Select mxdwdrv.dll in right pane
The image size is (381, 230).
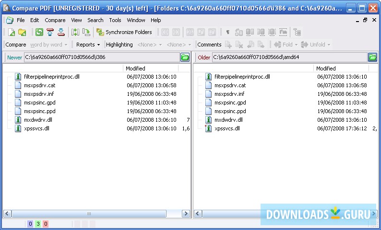[x=228, y=120]
